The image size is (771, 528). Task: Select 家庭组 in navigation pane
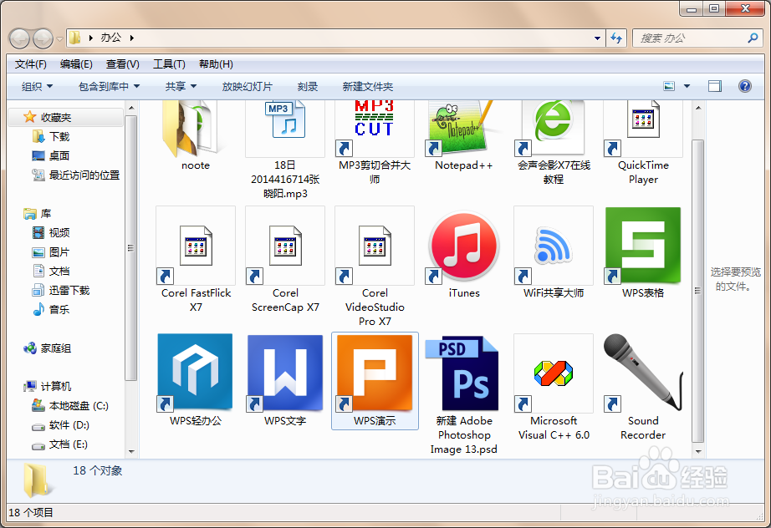55,348
